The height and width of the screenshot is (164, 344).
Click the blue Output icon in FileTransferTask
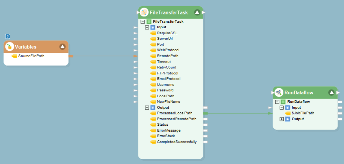[153, 108]
